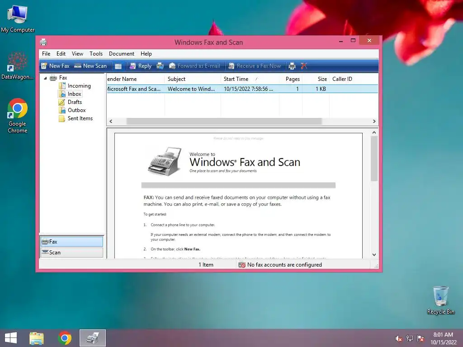This screenshot has width=463, height=347.
Task: Select the Inbox folder
Action: (70, 94)
